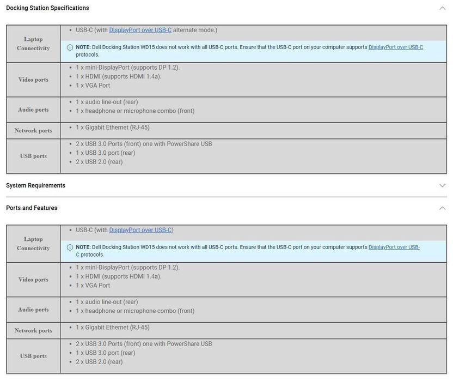
Task: Expand System Requirements using its chevron arrow
Action: pos(442,185)
